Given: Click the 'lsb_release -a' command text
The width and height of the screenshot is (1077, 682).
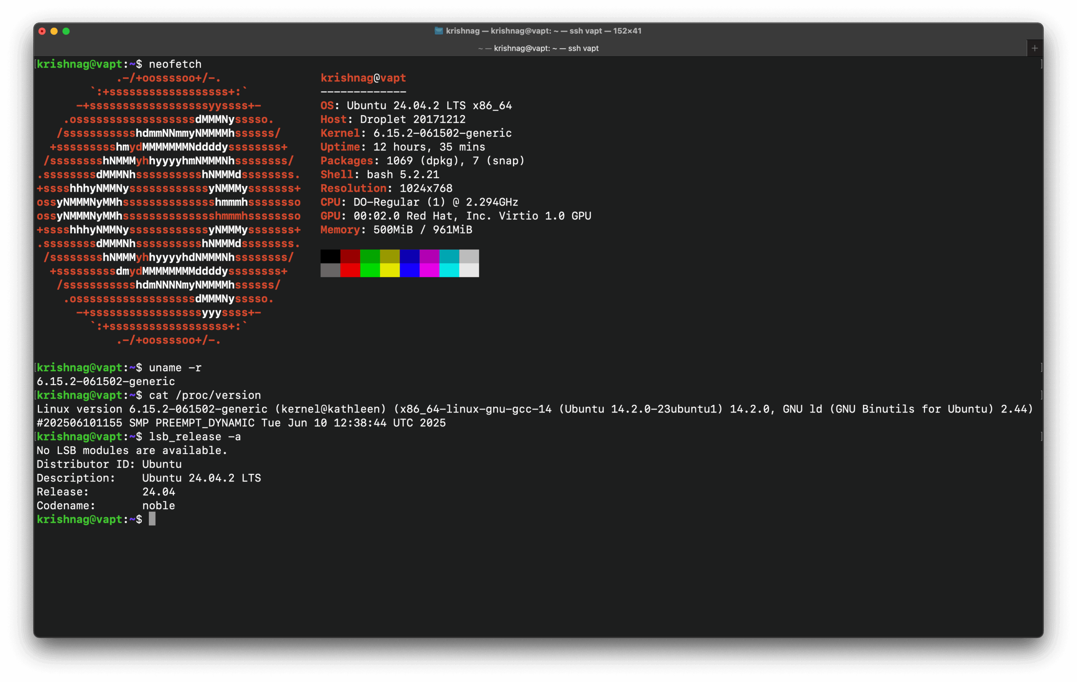Looking at the screenshot, I should [195, 437].
